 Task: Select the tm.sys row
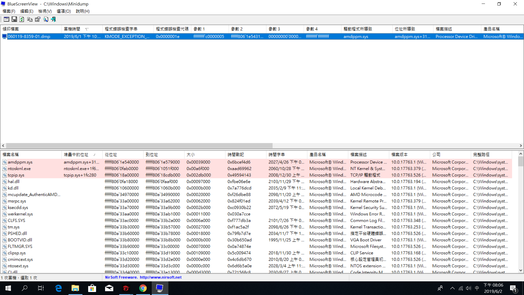click(x=256, y=227)
